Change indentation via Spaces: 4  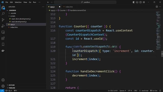[x=123, y=91]
